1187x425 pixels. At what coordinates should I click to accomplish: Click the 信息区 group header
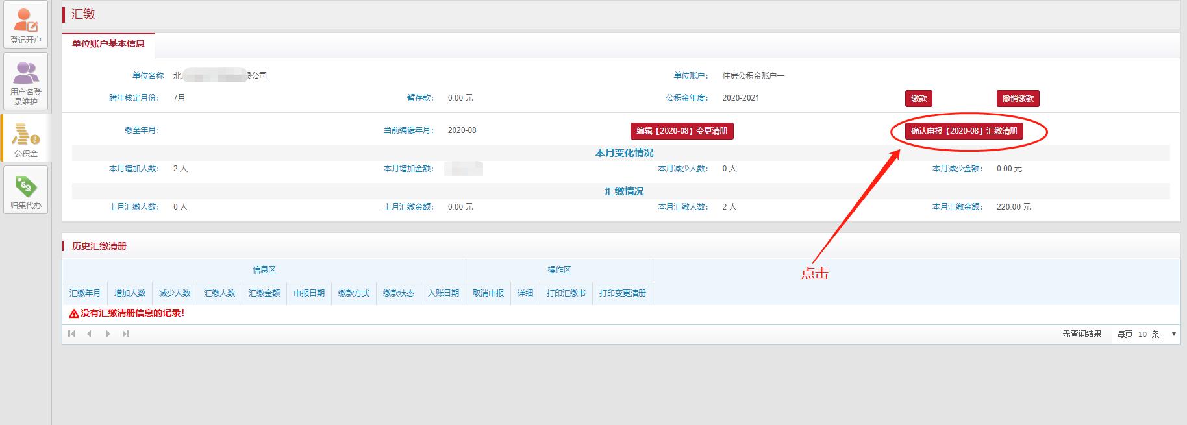click(x=264, y=270)
